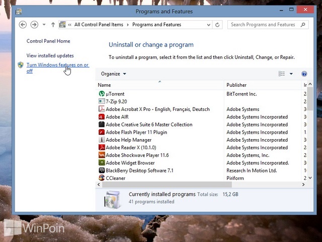
Task: Select the 7-Zip 9.20 icon
Action: 102,101
